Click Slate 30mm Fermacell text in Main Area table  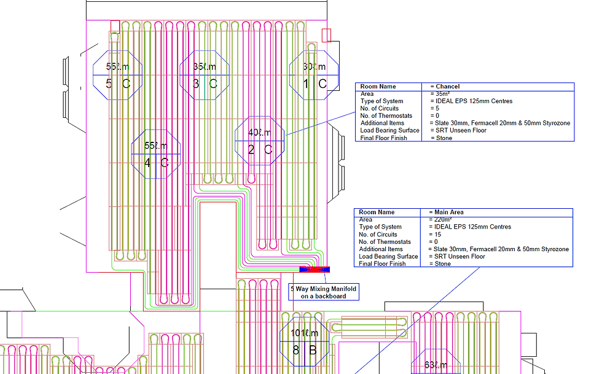(498, 249)
